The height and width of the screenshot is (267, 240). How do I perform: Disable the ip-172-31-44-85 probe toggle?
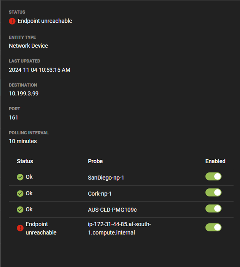[213, 227]
